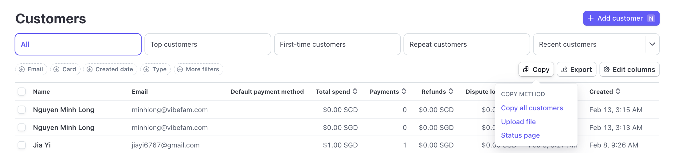Open the Type filter dropdown

click(x=155, y=69)
